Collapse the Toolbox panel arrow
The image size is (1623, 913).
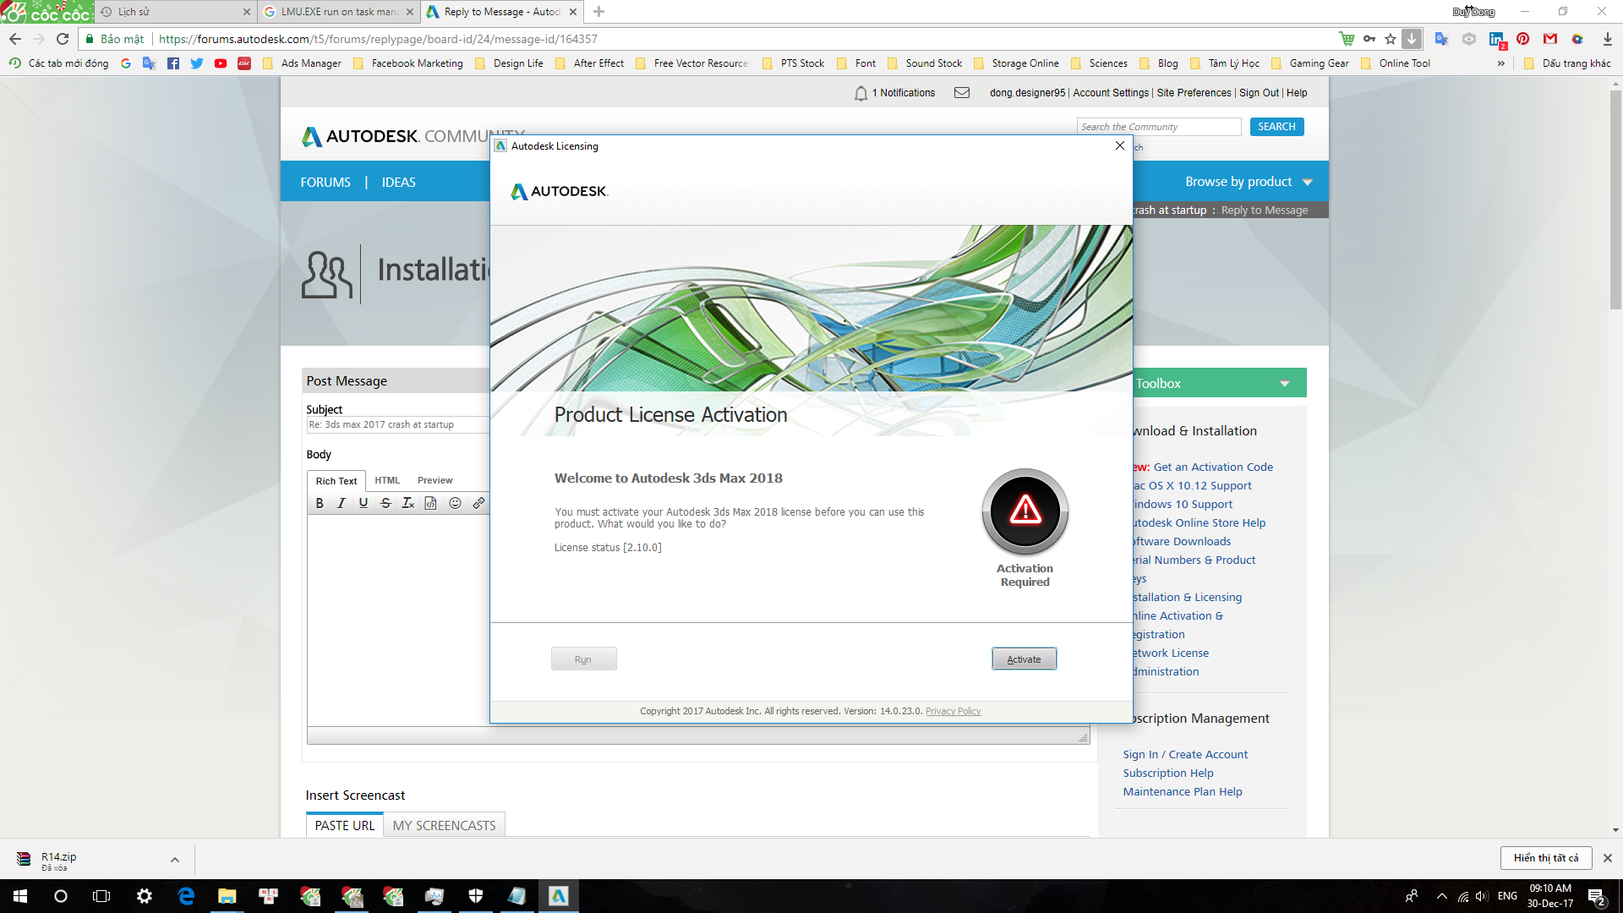(x=1285, y=384)
